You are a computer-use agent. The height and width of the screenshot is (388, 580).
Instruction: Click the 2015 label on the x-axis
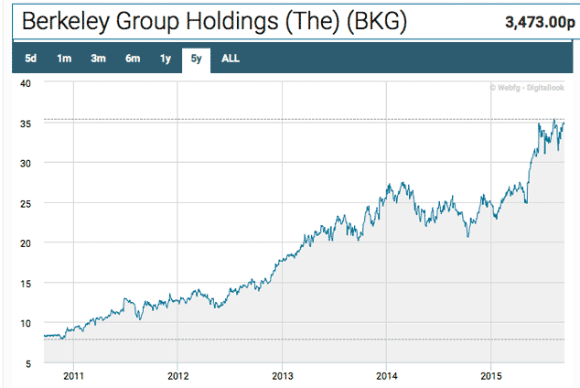pos(492,375)
